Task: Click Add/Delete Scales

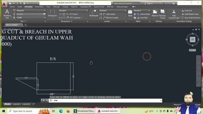Action: tap(190, 14)
